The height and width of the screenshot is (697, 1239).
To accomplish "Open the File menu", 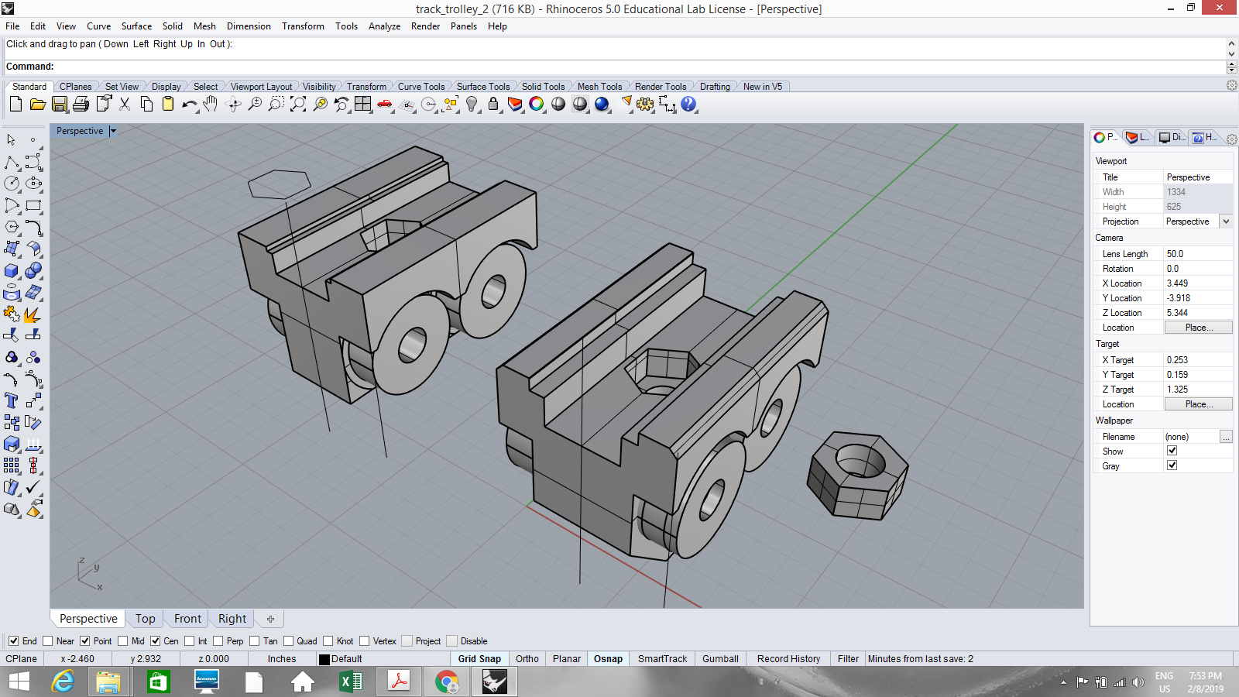I will click(x=12, y=26).
